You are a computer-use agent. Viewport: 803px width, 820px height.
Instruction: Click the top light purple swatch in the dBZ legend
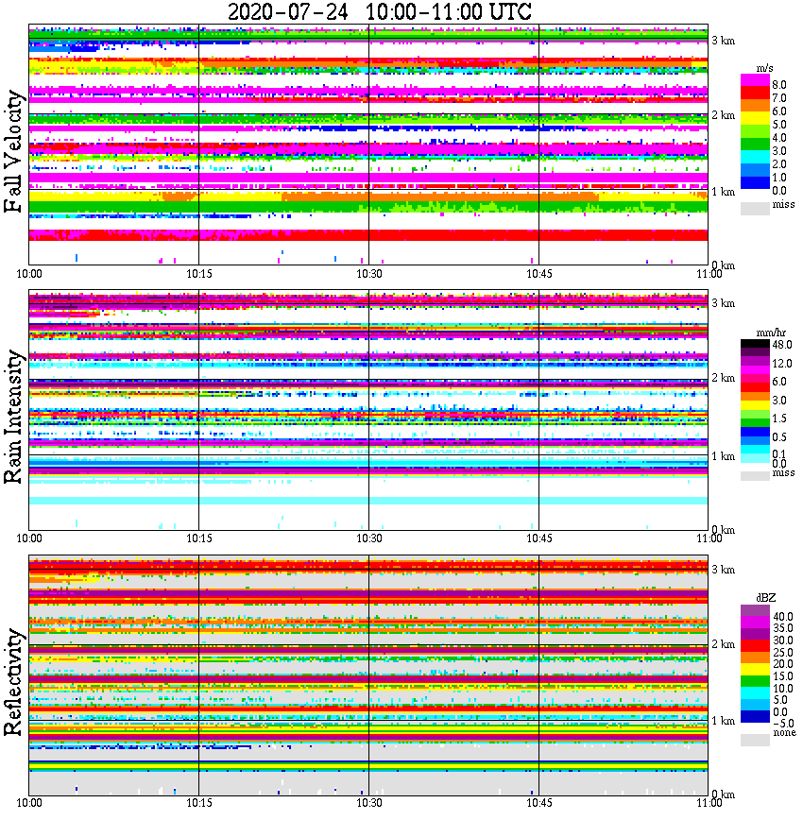pos(755,611)
